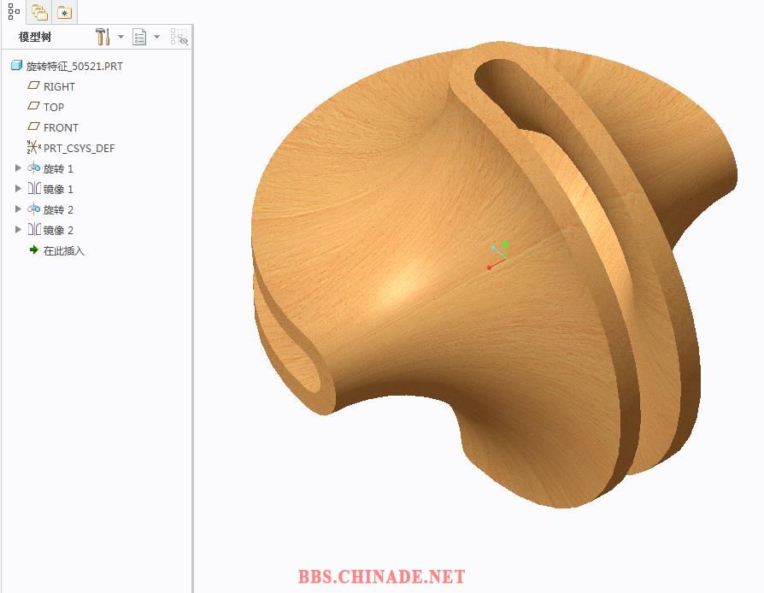Viewport: 764px width, 593px height.
Task: Select the RIGHT datum plane
Action: pyautogui.click(x=59, y=86)
